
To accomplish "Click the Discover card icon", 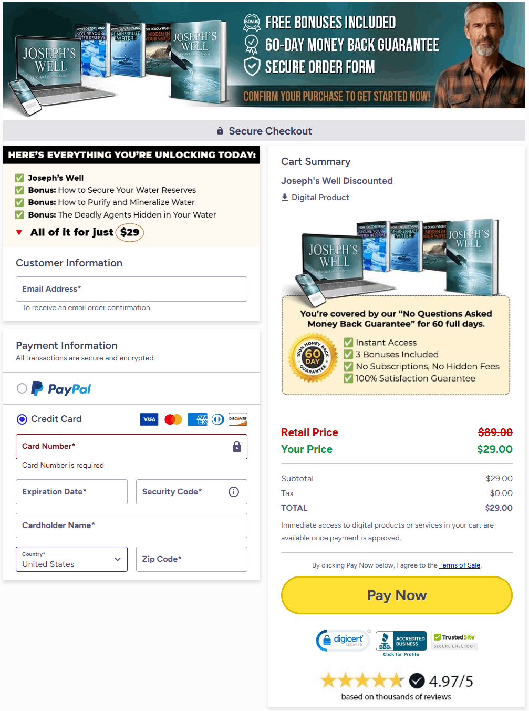I will point(238,419).
